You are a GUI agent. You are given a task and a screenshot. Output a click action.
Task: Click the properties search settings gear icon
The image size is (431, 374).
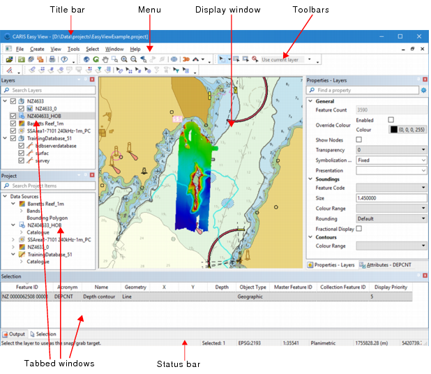pos(423,91)
